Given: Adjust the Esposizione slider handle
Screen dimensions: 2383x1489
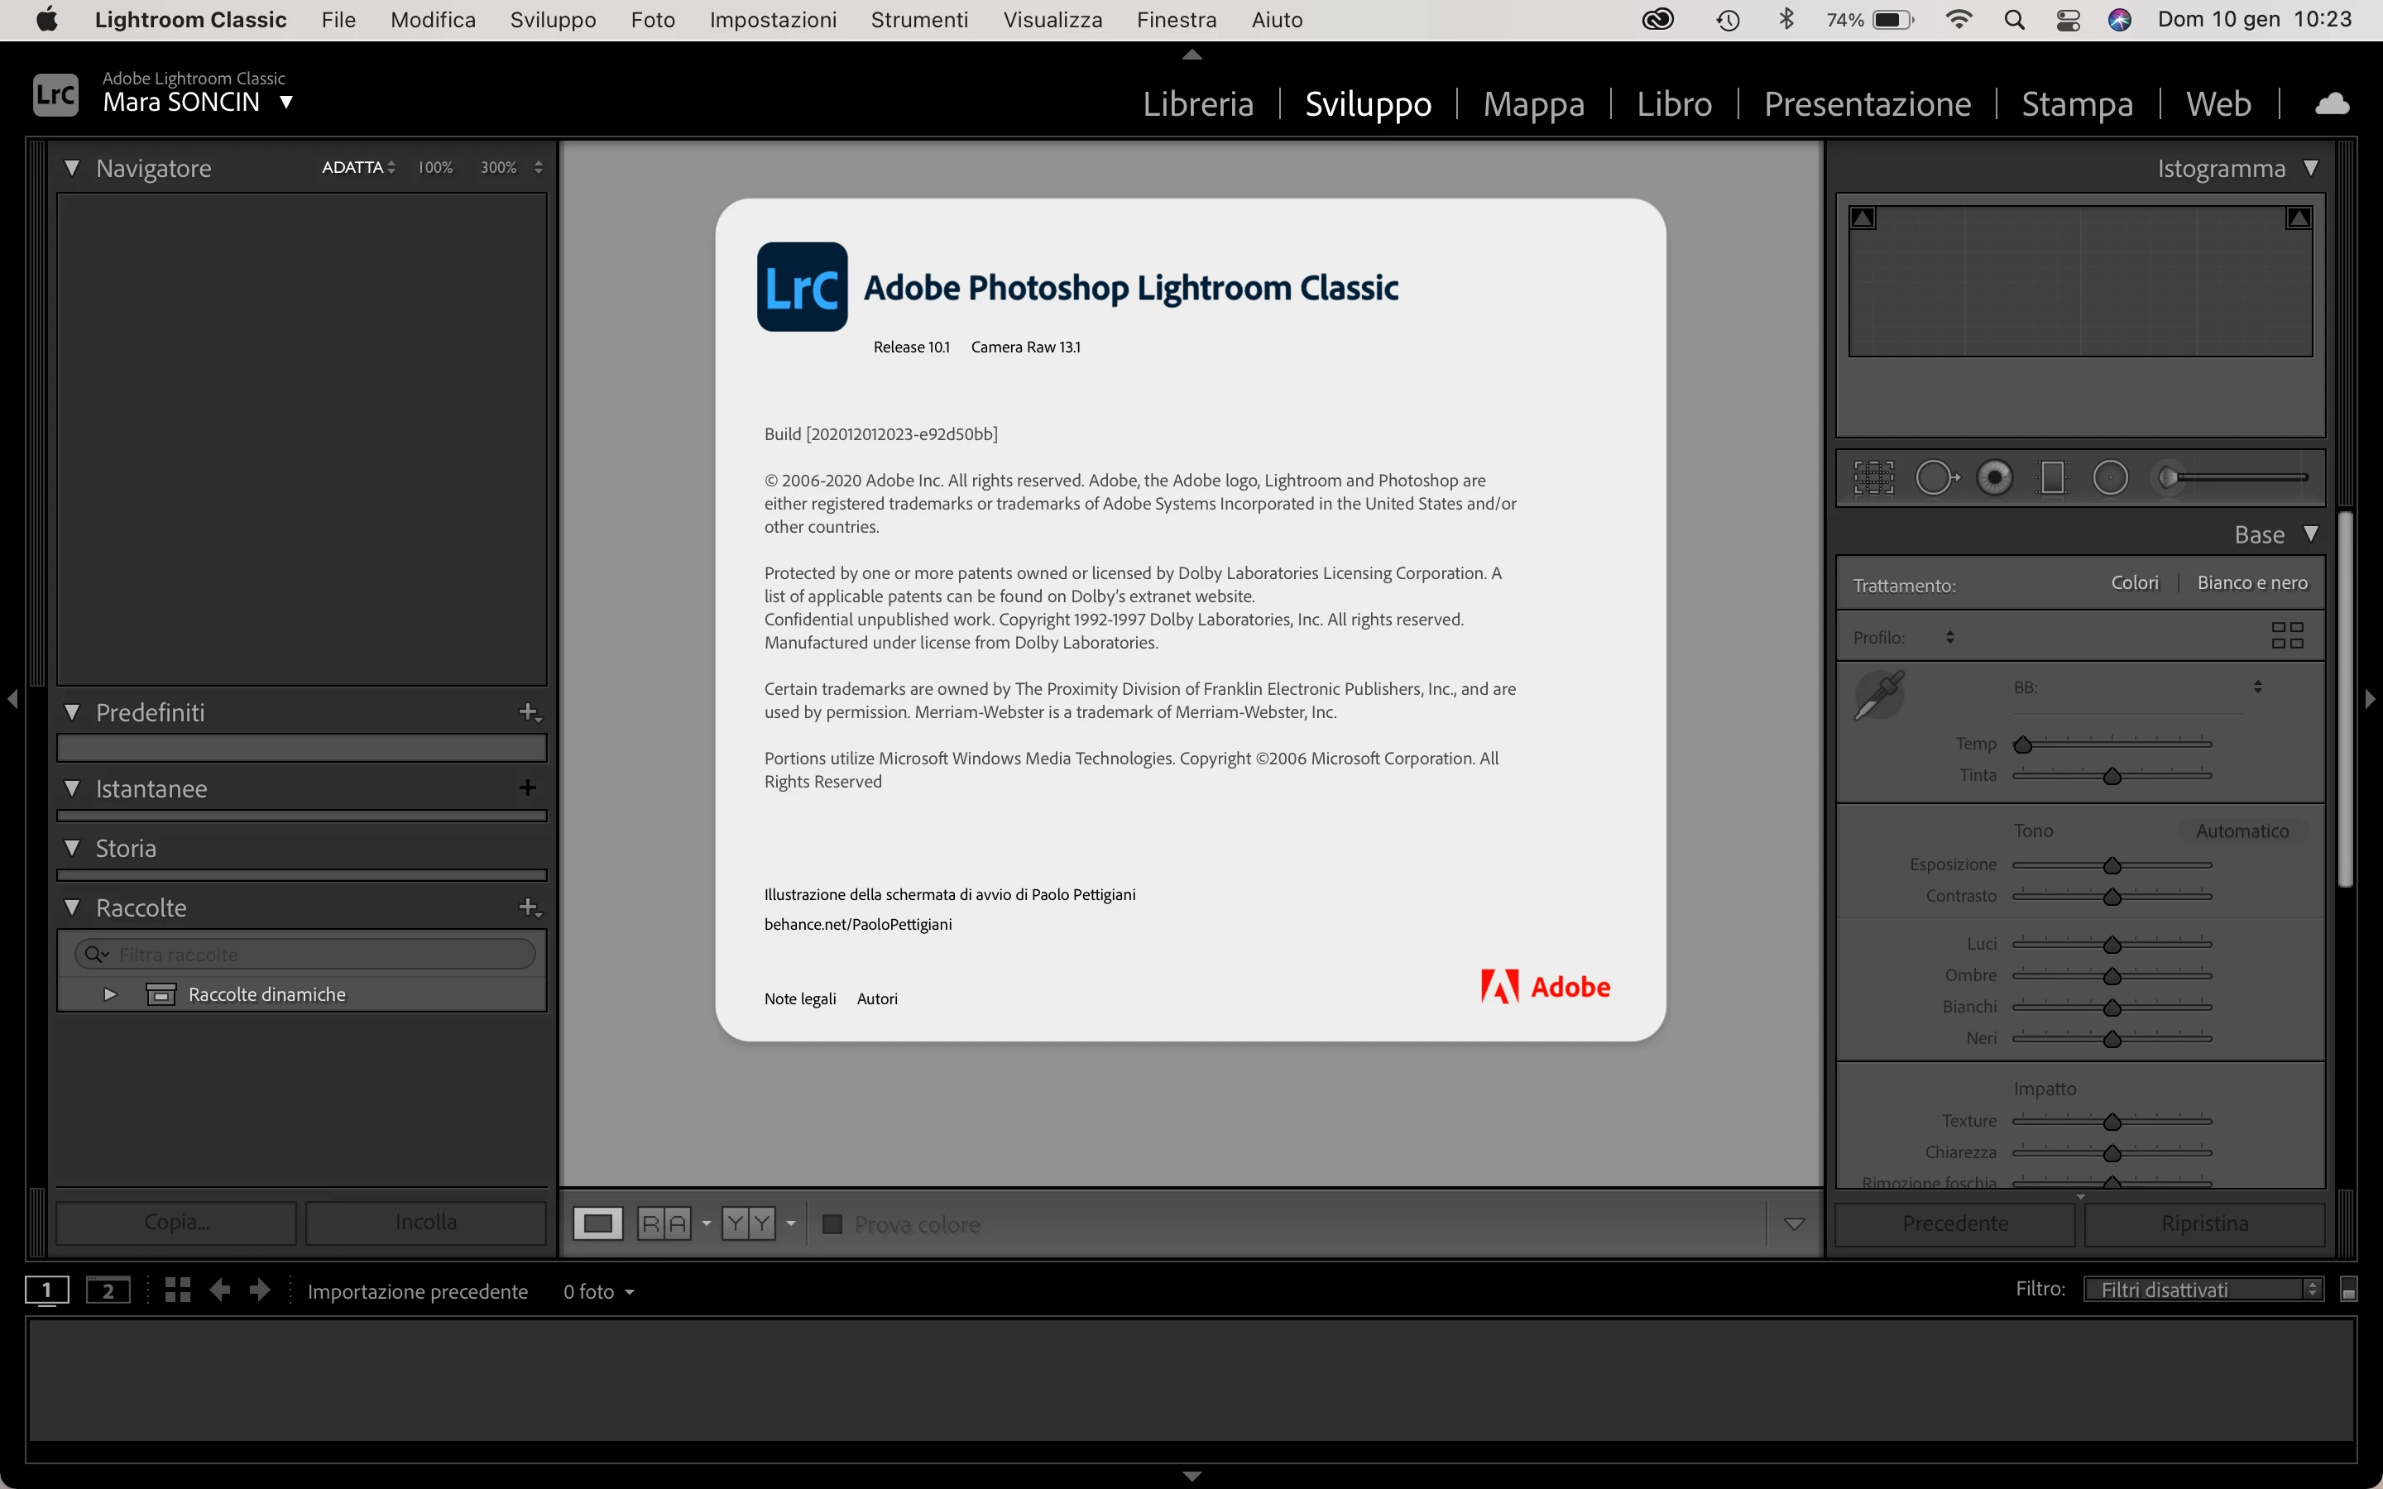Looking at the screenshot, I should [x=2112, y=865].
